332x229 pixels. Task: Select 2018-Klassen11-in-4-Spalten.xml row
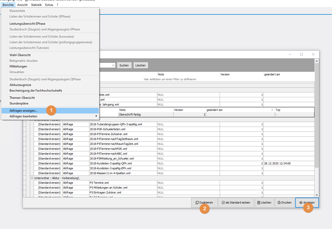(x=174, y=173)
